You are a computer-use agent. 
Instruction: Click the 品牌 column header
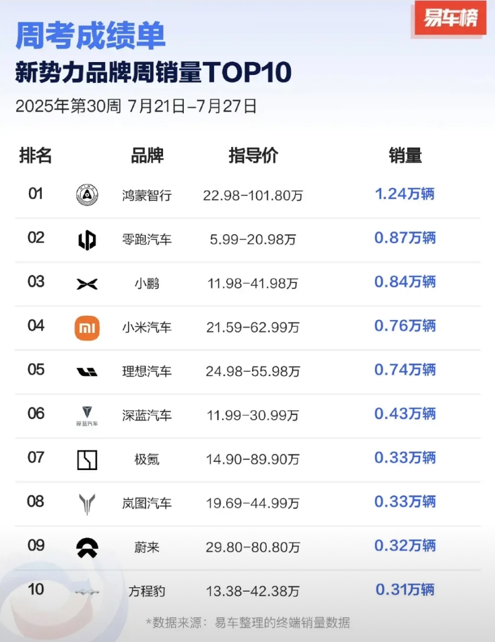point(147,155)
